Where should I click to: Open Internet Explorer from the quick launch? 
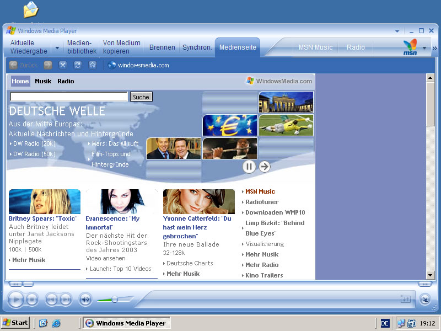coord(56,323)
